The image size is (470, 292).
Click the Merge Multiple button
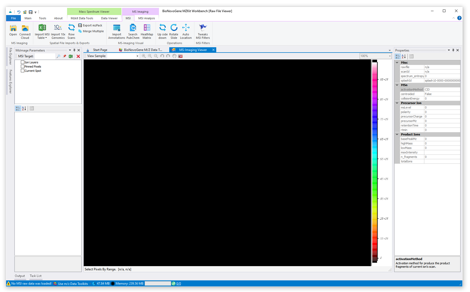91,31
